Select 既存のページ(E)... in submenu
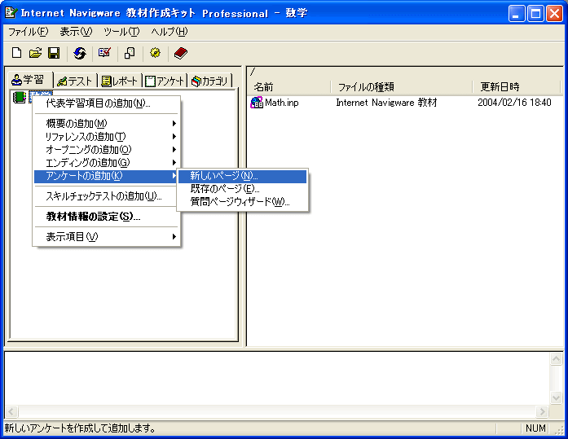568x439 pixels. tap(242, 189)
